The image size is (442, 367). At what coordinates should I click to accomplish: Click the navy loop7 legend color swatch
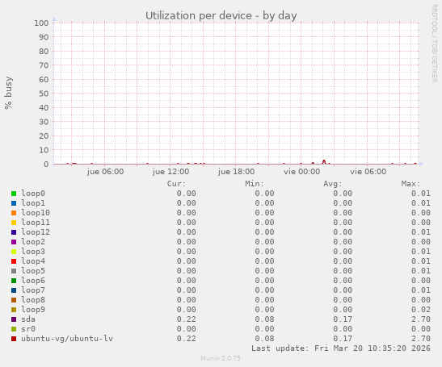pyautogui.click(x=14, y=290)
